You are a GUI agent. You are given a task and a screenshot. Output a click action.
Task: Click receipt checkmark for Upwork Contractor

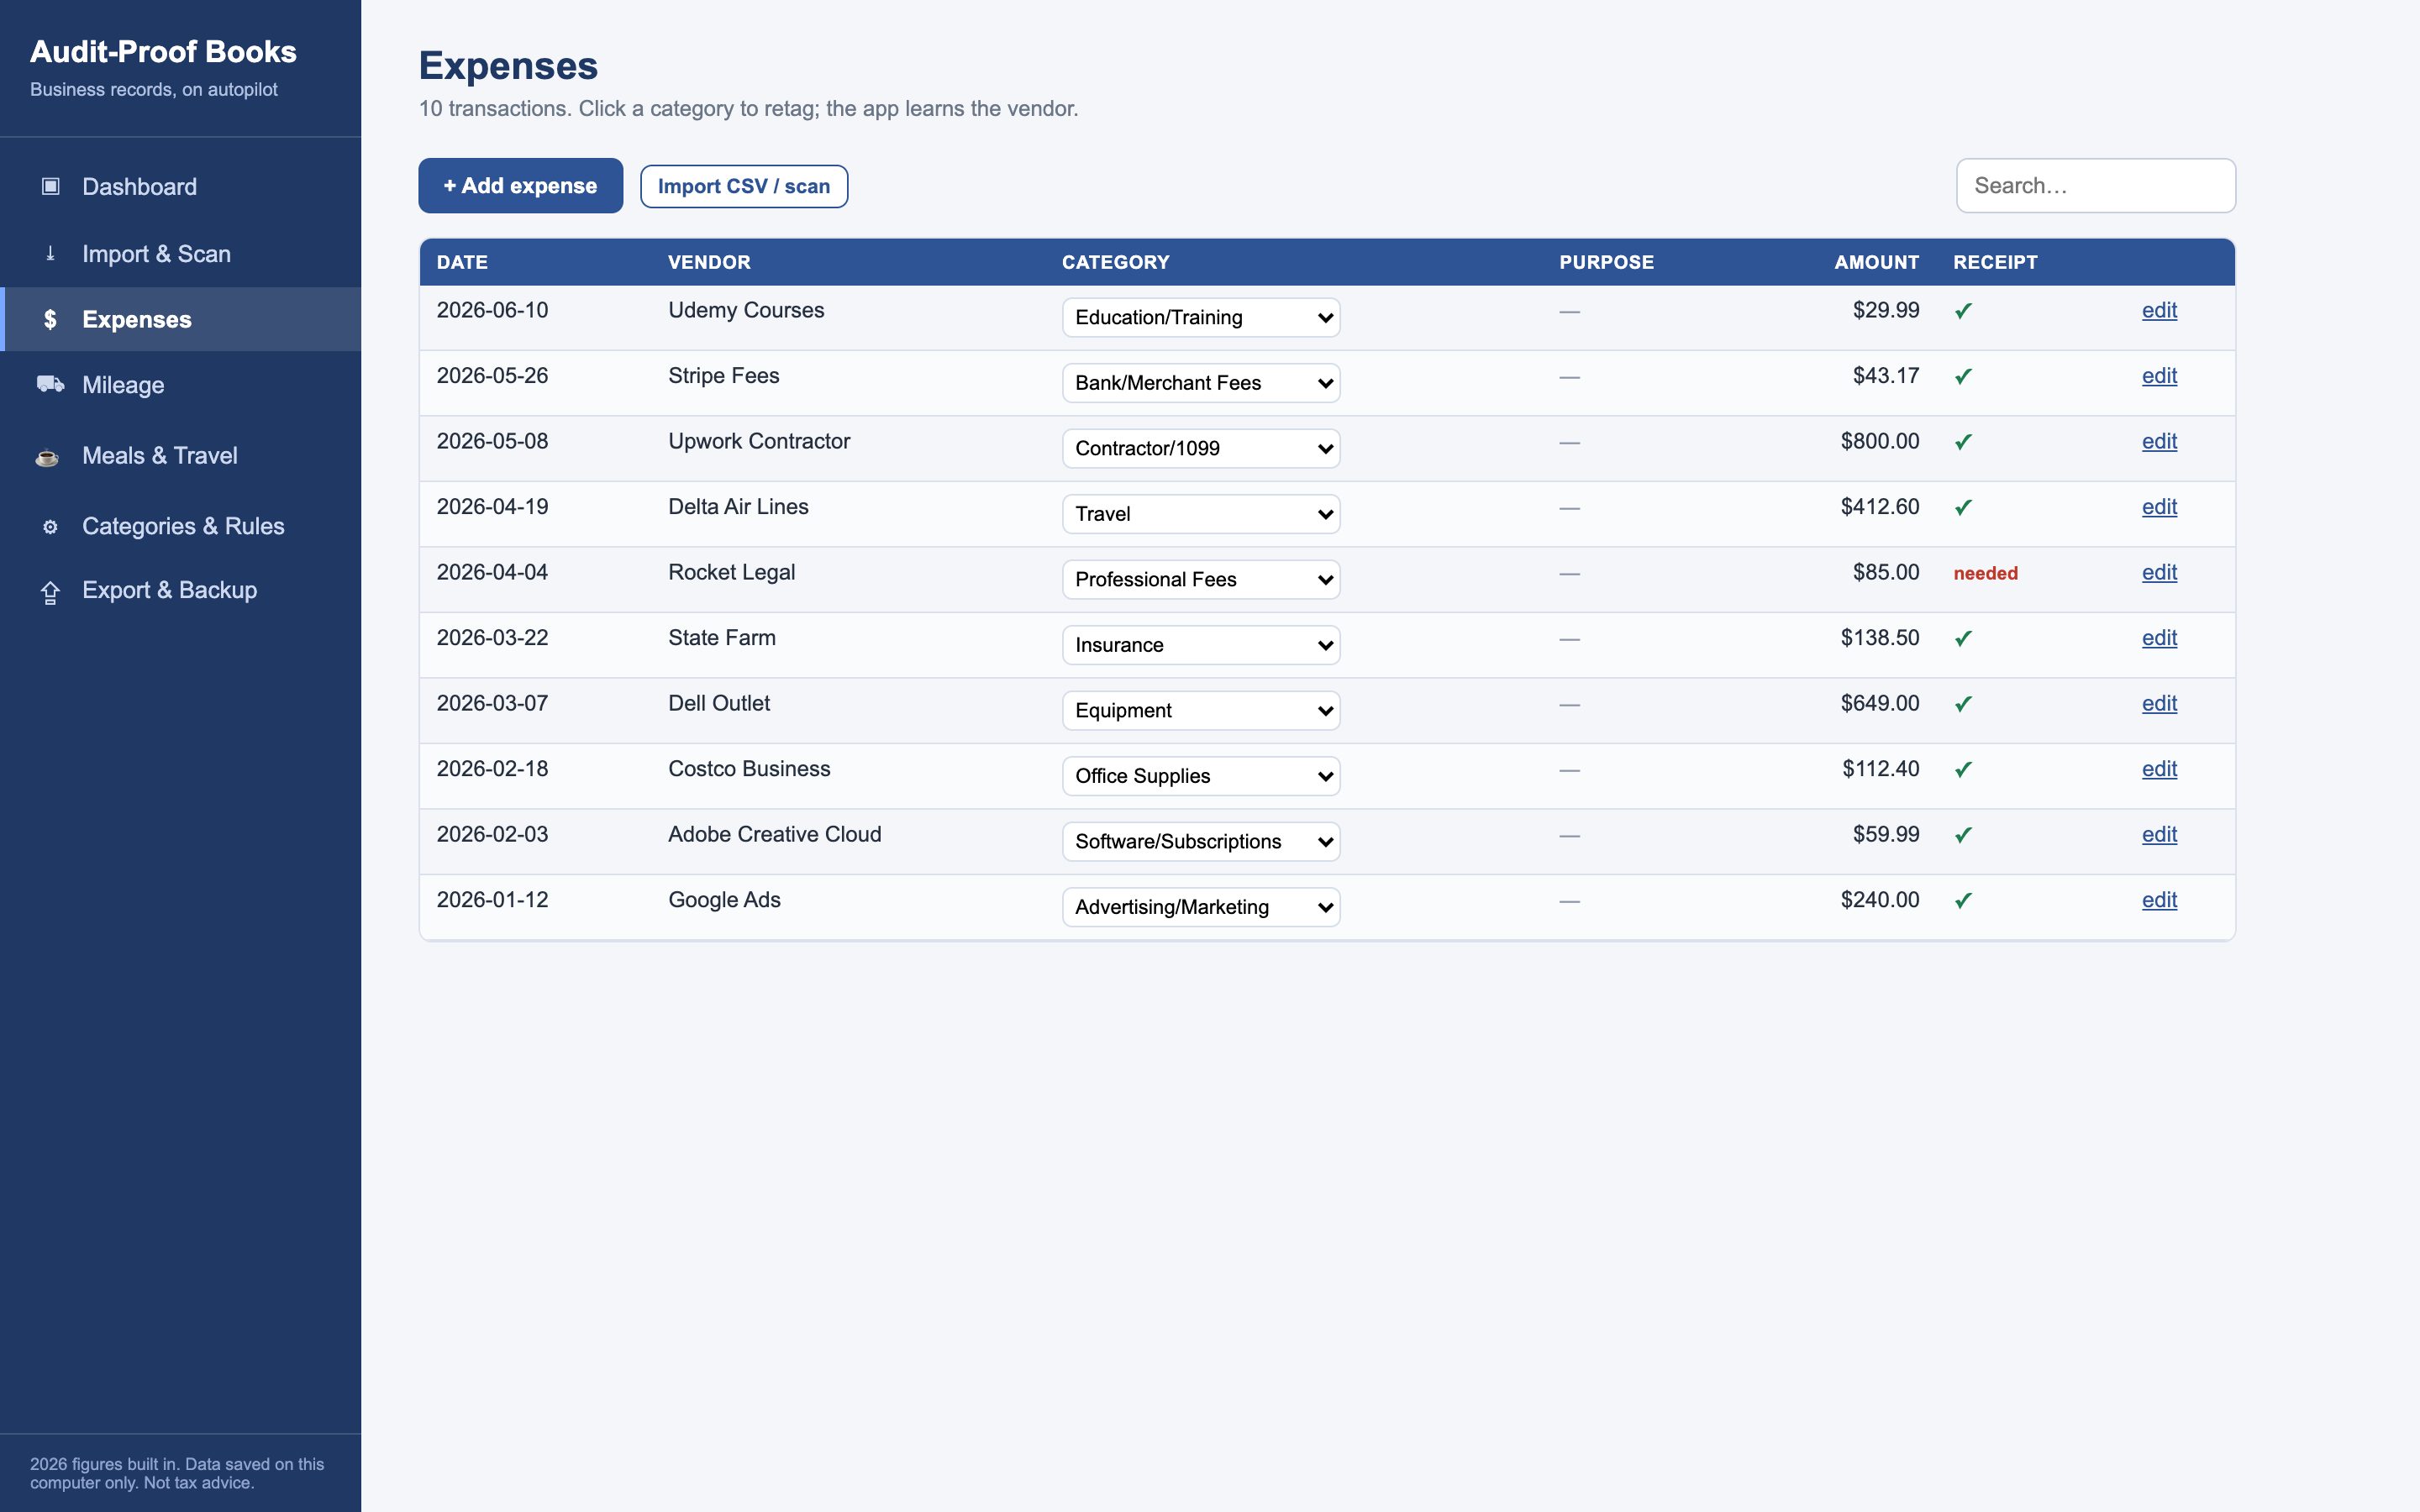(1963, 442)
